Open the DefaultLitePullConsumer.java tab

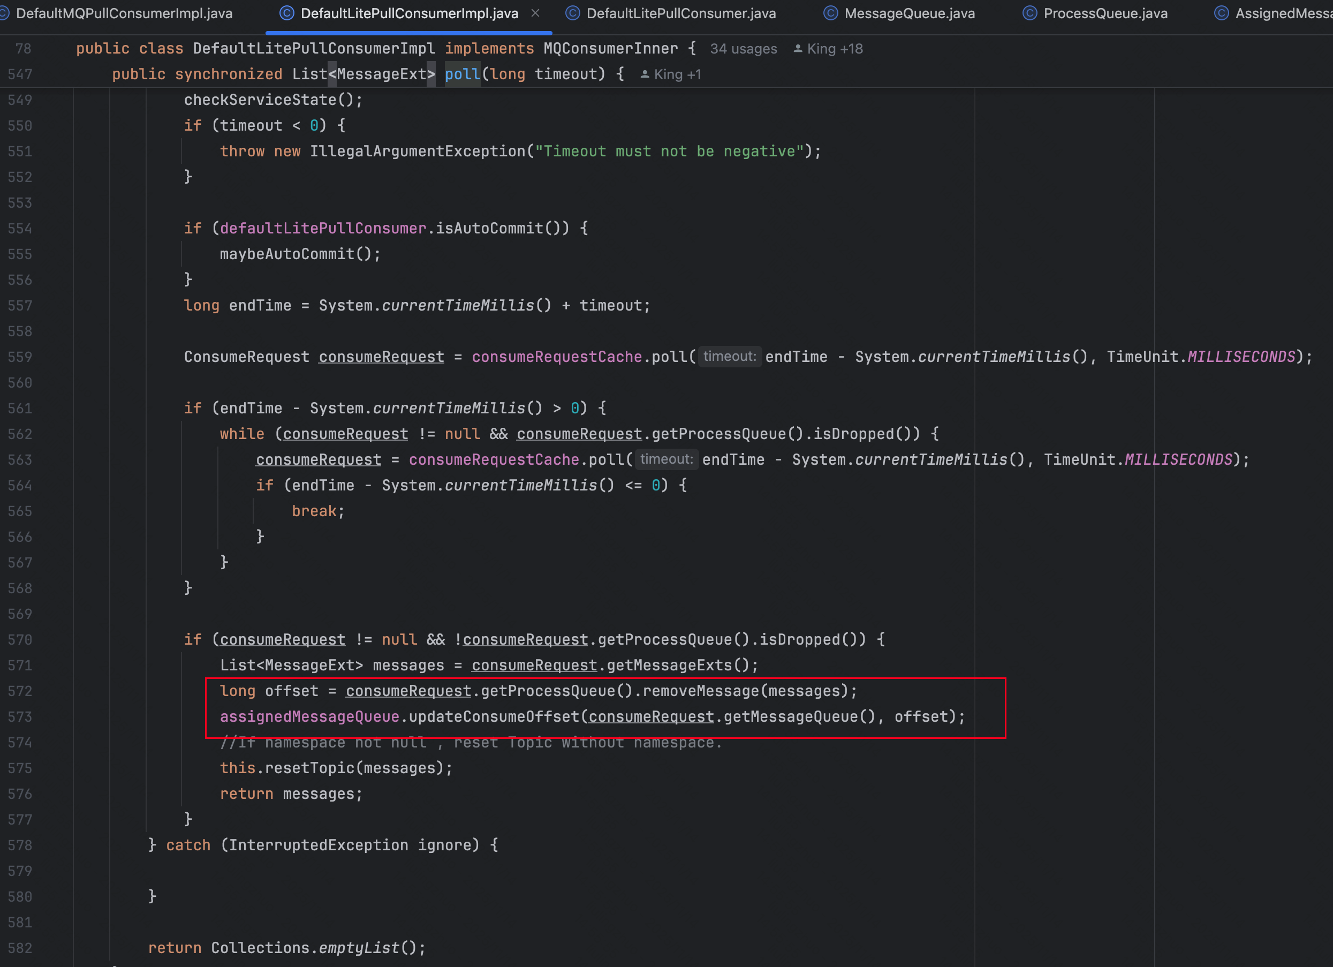680,13
